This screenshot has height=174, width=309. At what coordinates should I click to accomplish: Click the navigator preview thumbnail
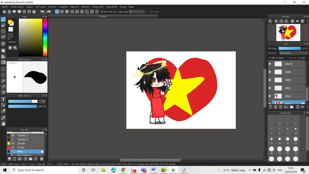(288, 32)
